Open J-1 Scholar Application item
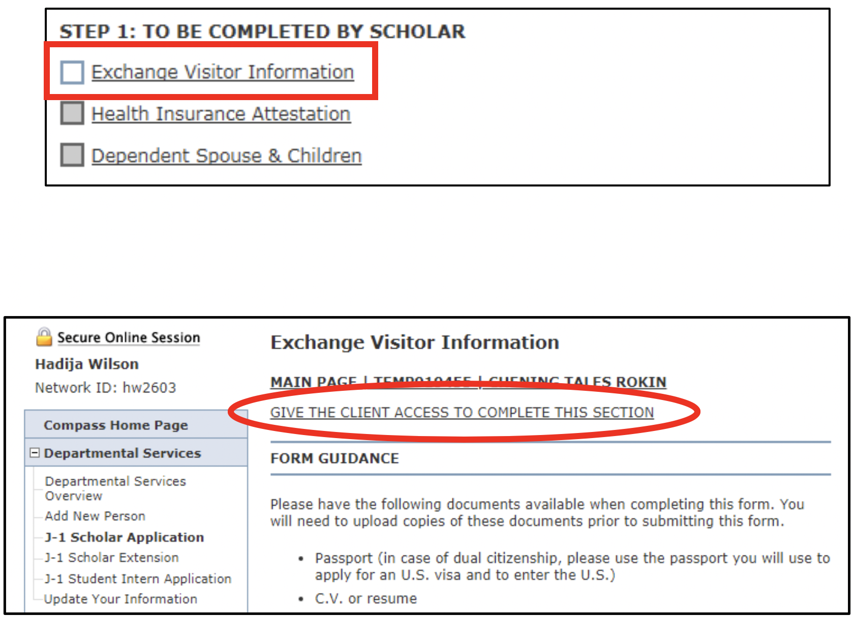The width and height of the screenshot is (854, 619). 125,537
